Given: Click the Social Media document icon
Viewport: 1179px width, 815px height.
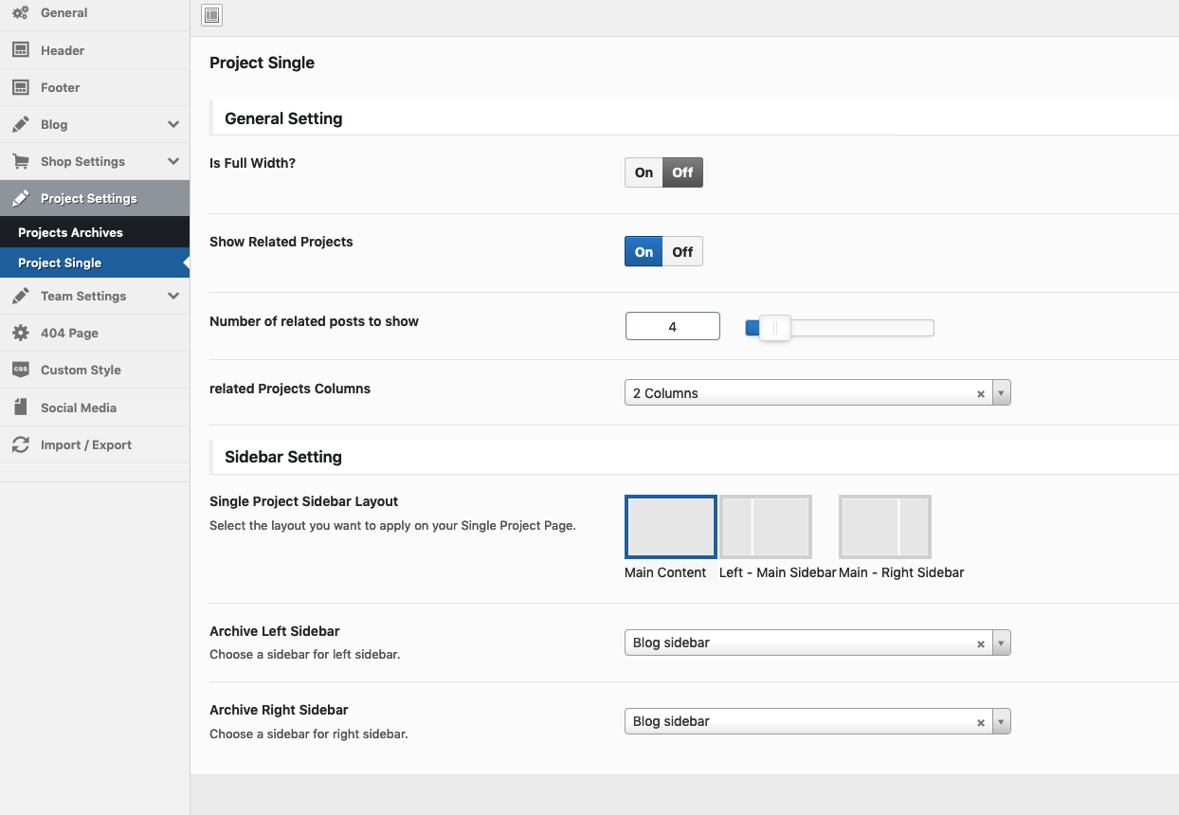Looking at the screenshot, I should pyautogui.click(x=20, y=407).
